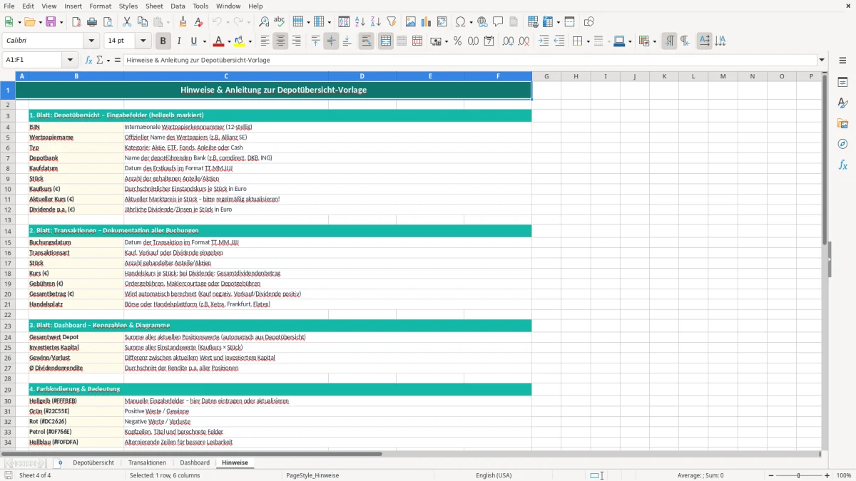Print the spreadsheet
Image resolution: width=856 pixels, height=481 pixels.
click(x=91, y=22)
